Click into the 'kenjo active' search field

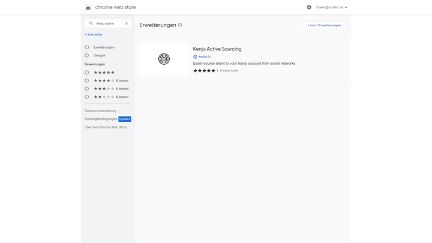coord(108,23)
